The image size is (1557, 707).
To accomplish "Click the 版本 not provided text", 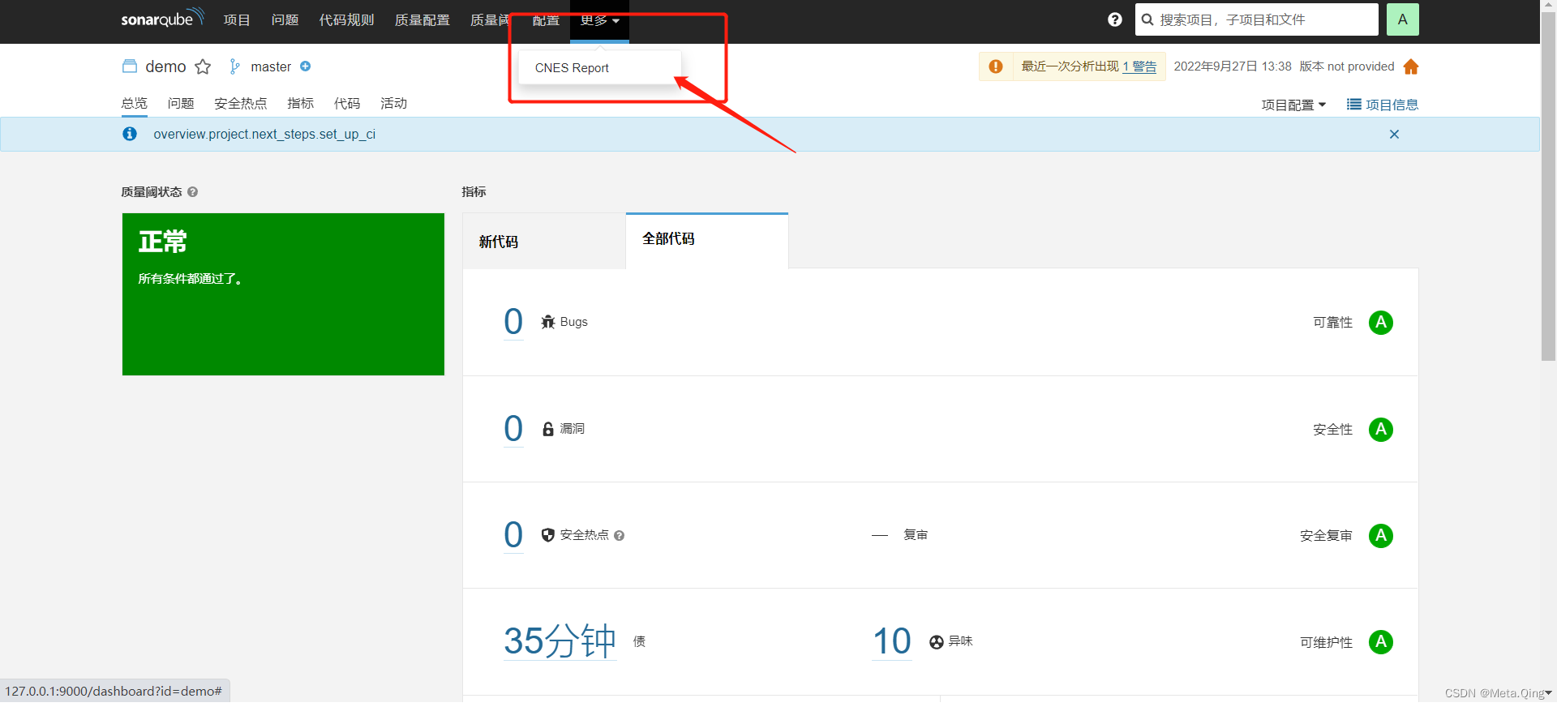I will click(x=1347, y=66).
